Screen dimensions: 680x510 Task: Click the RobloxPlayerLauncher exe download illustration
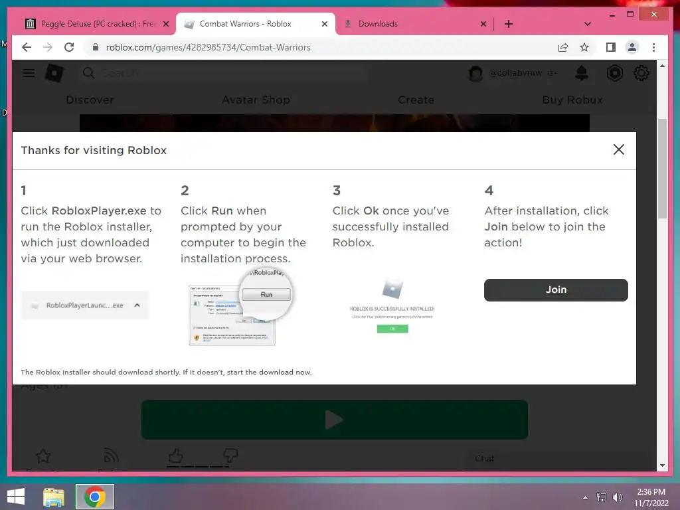85,305
